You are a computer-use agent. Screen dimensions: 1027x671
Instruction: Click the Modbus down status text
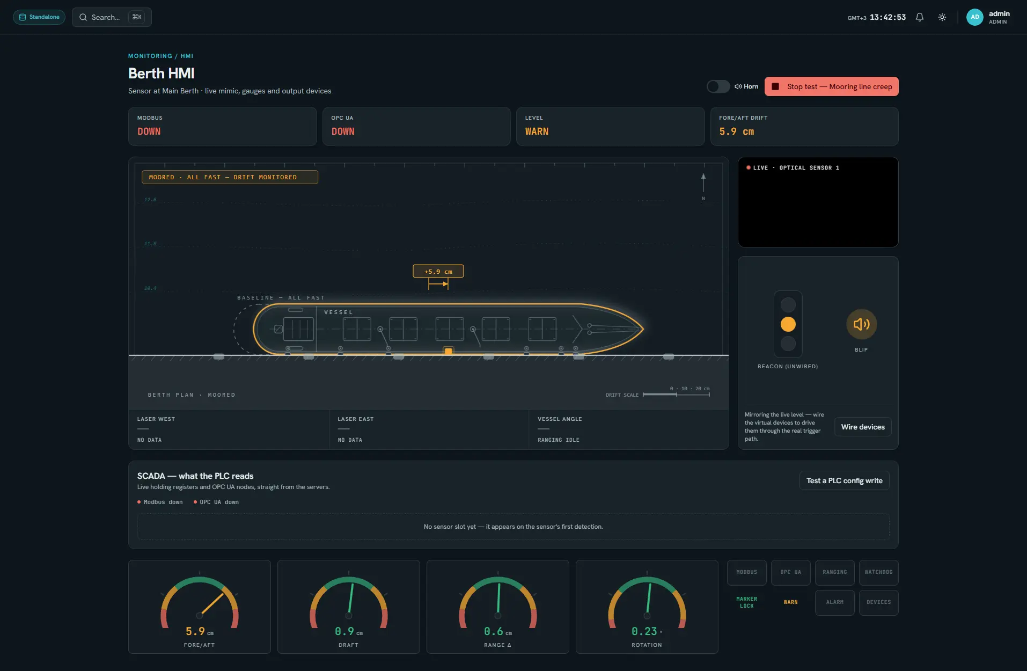click(163, 502)
